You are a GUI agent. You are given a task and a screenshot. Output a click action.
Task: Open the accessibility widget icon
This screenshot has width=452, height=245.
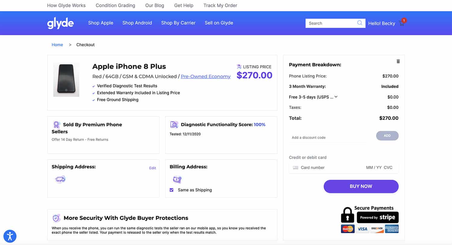[x=10, y=236]
